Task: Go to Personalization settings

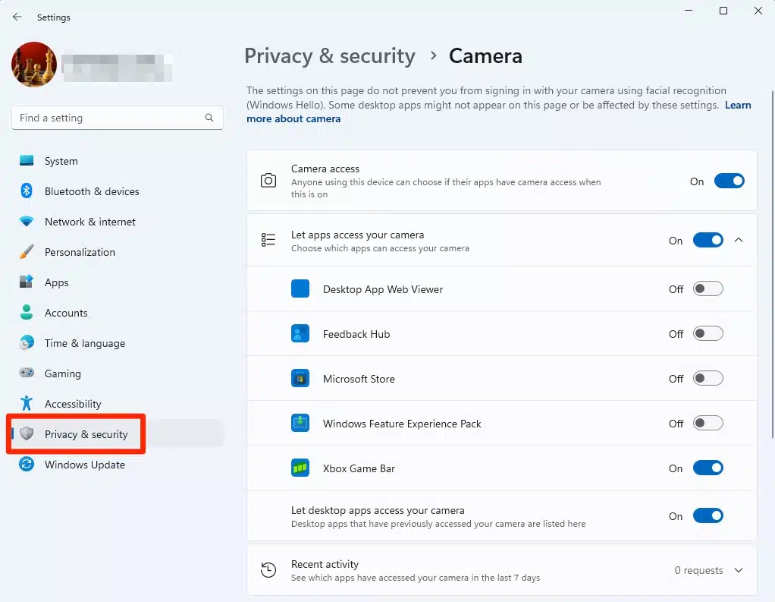Action: (80, 252)
